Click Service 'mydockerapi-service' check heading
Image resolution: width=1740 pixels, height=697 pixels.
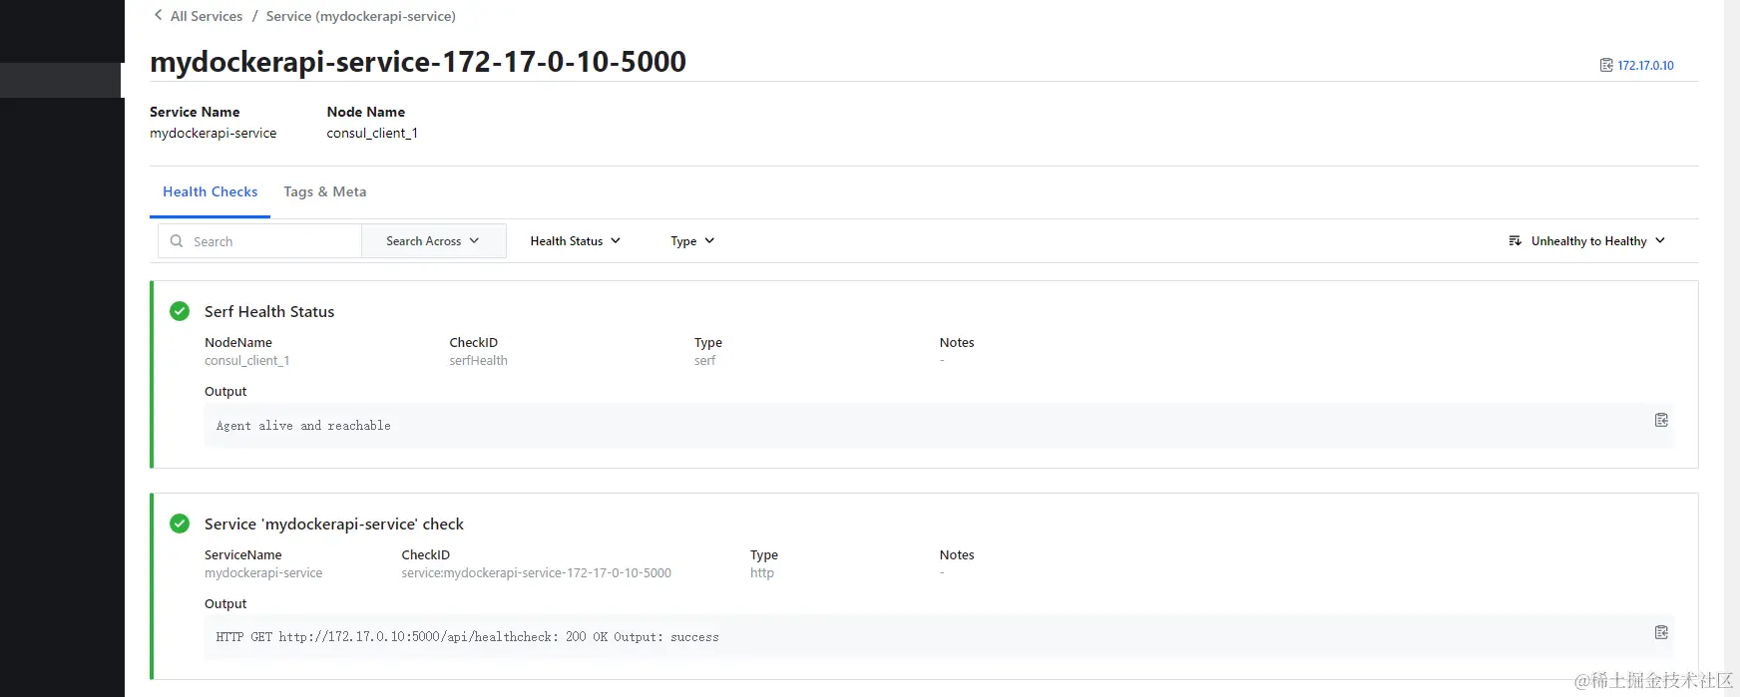point(334,524)
